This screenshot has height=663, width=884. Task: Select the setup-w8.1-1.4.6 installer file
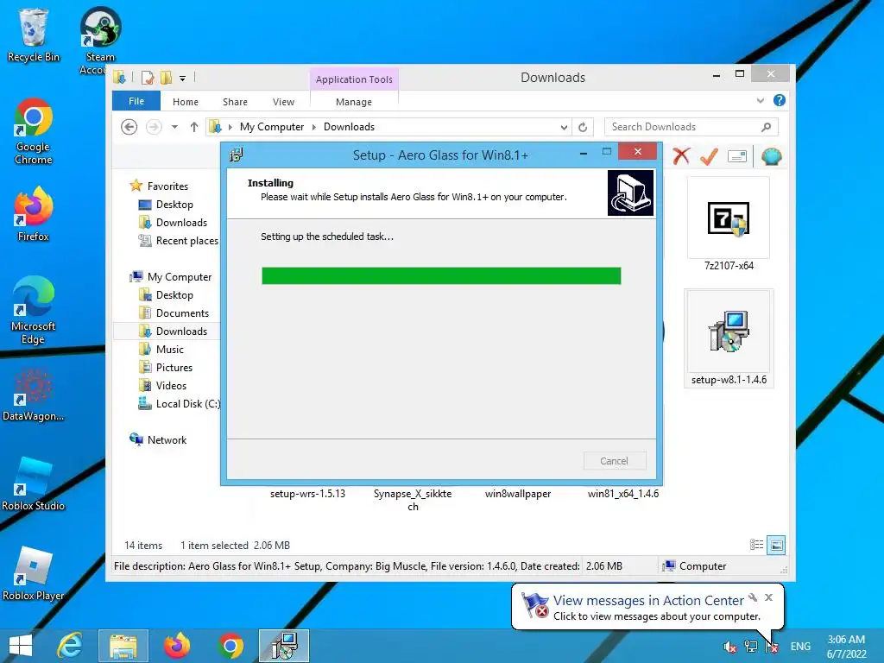[x=729, y=338]
